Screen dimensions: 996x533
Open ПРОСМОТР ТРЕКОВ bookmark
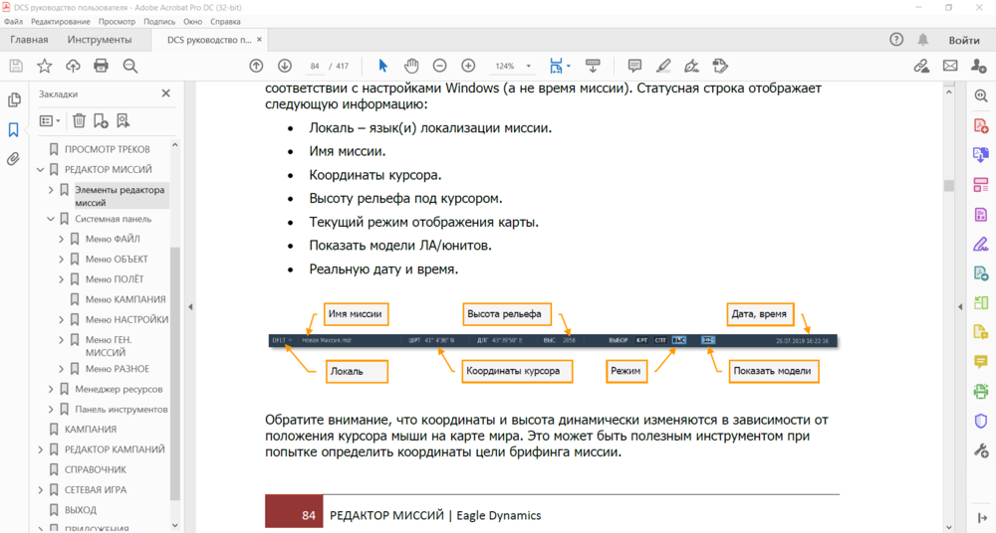tap(108, 149)
